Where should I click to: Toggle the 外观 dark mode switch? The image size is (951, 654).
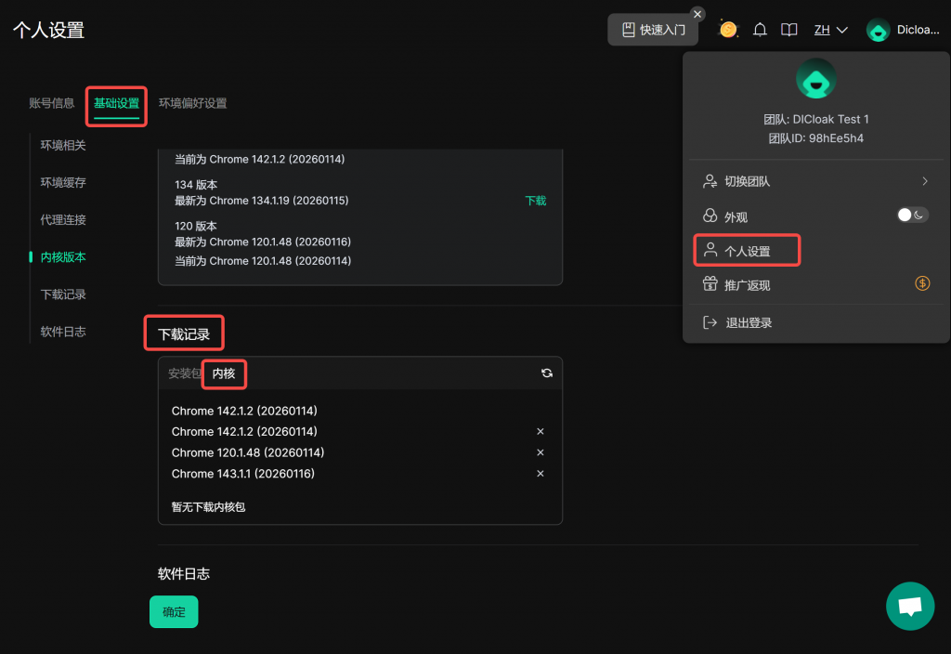[912, 216]
